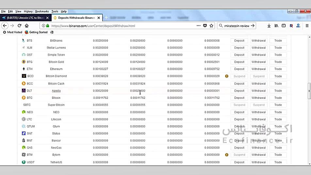Click the Qtum coin name
311x175 pixels.
[x=56, y=126]
